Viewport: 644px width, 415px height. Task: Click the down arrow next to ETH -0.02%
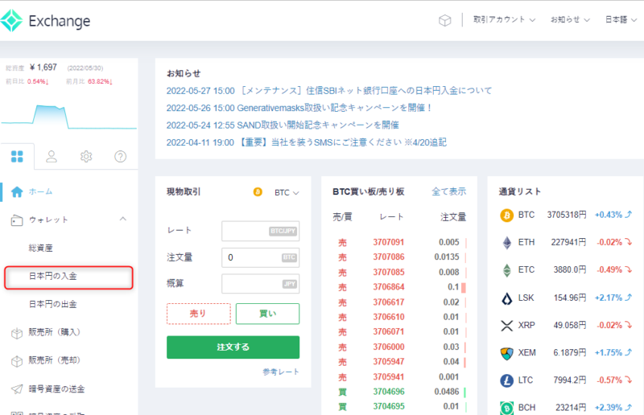tap(629, 242)
